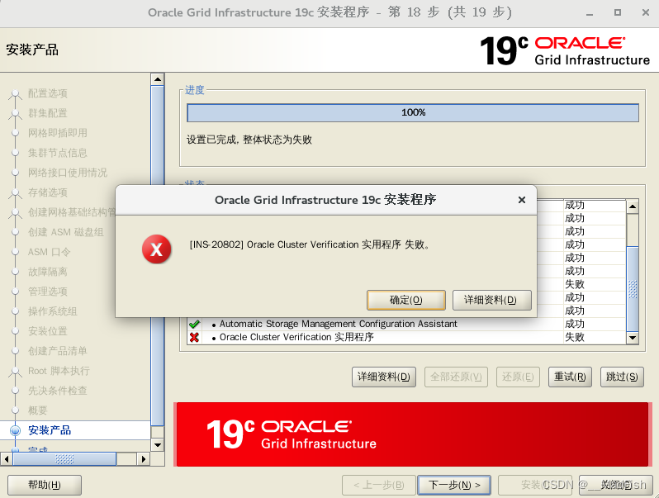
Task: Click the 上一步(B) back button
Action: coord(379,485)
